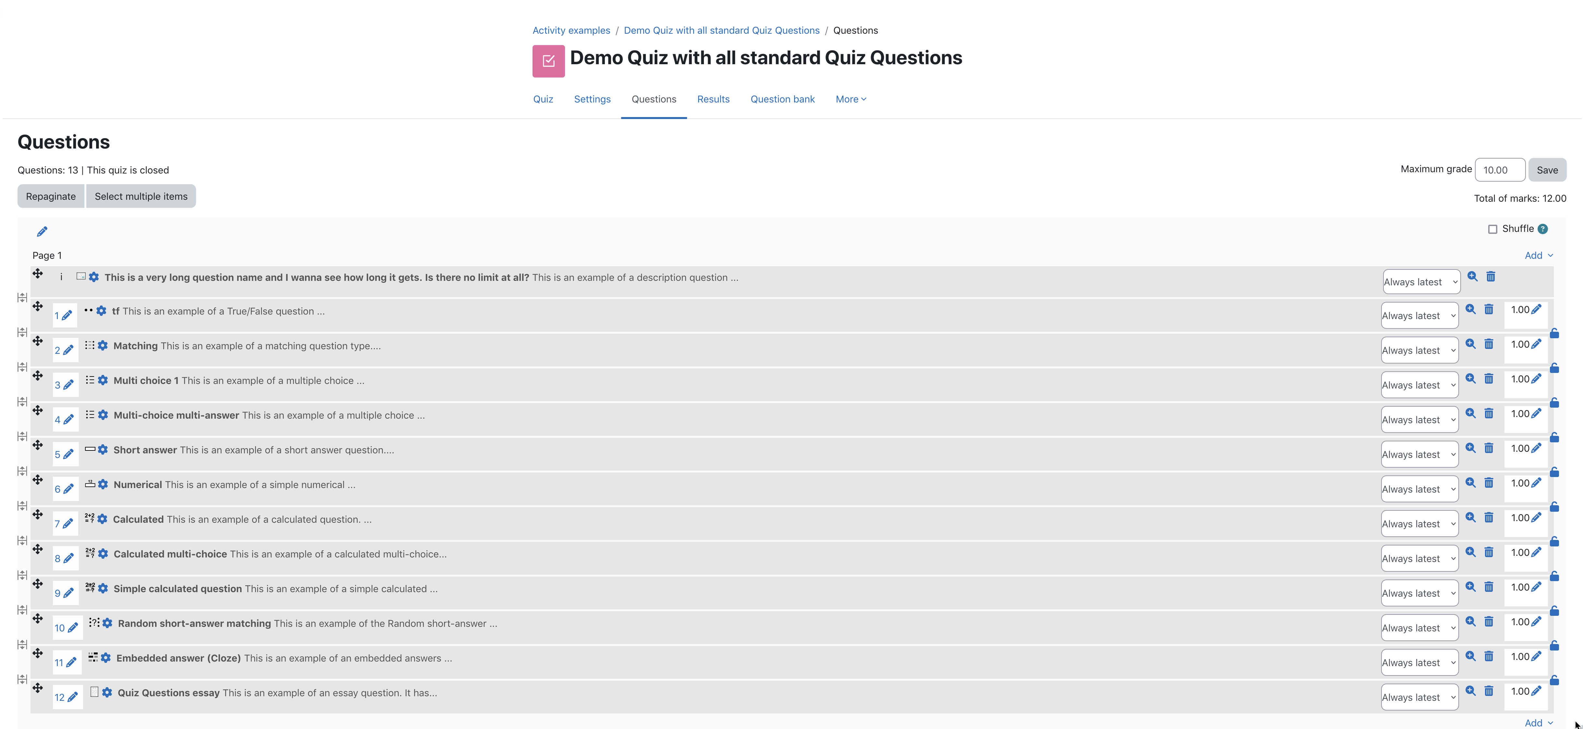Viewport: 1583px width, 729px height.
Task: Preview the Matching question with magnifier icon
Action: tap(1470, 344)
